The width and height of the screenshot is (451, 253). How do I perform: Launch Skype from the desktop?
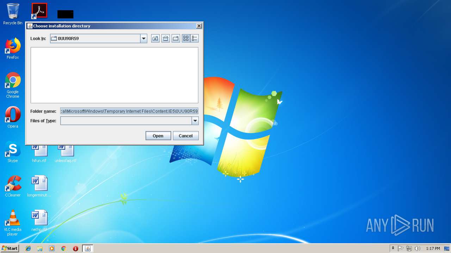click(x=13, y=152)
